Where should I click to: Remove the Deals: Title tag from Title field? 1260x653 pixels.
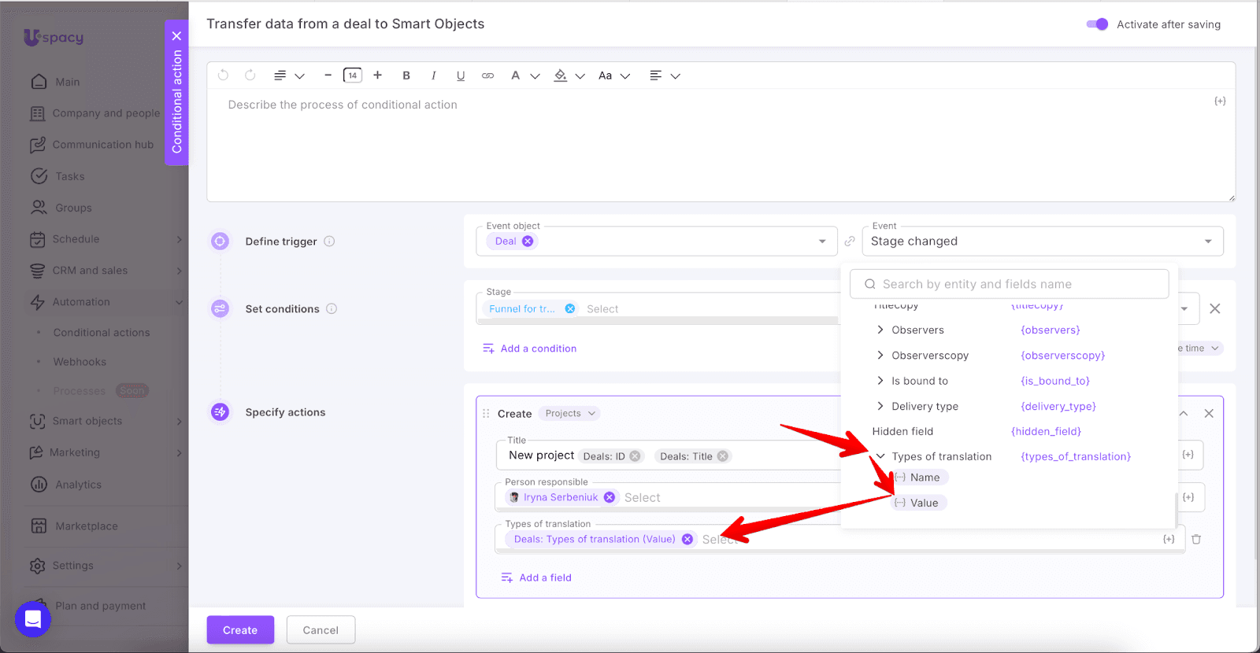click(x=722, y=456)
